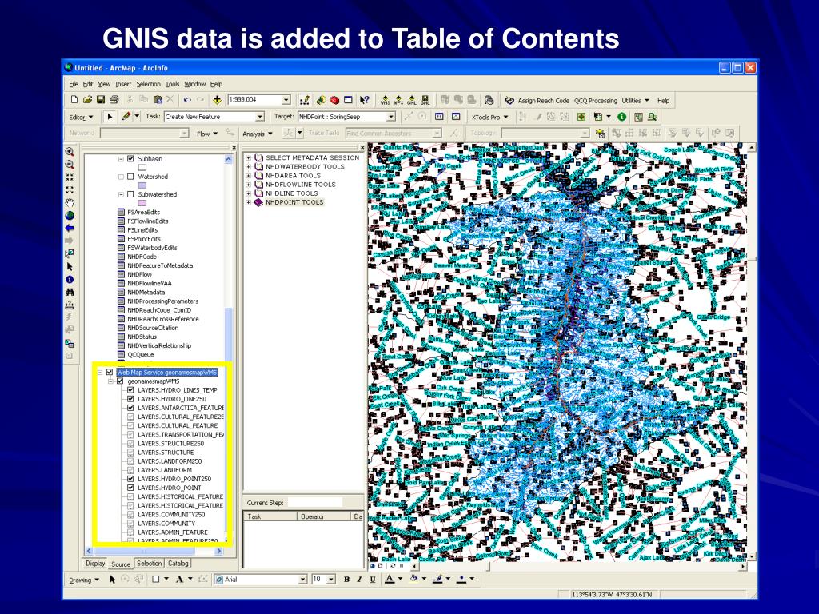
Task: Create a new map document
Action: pos(74,100)
